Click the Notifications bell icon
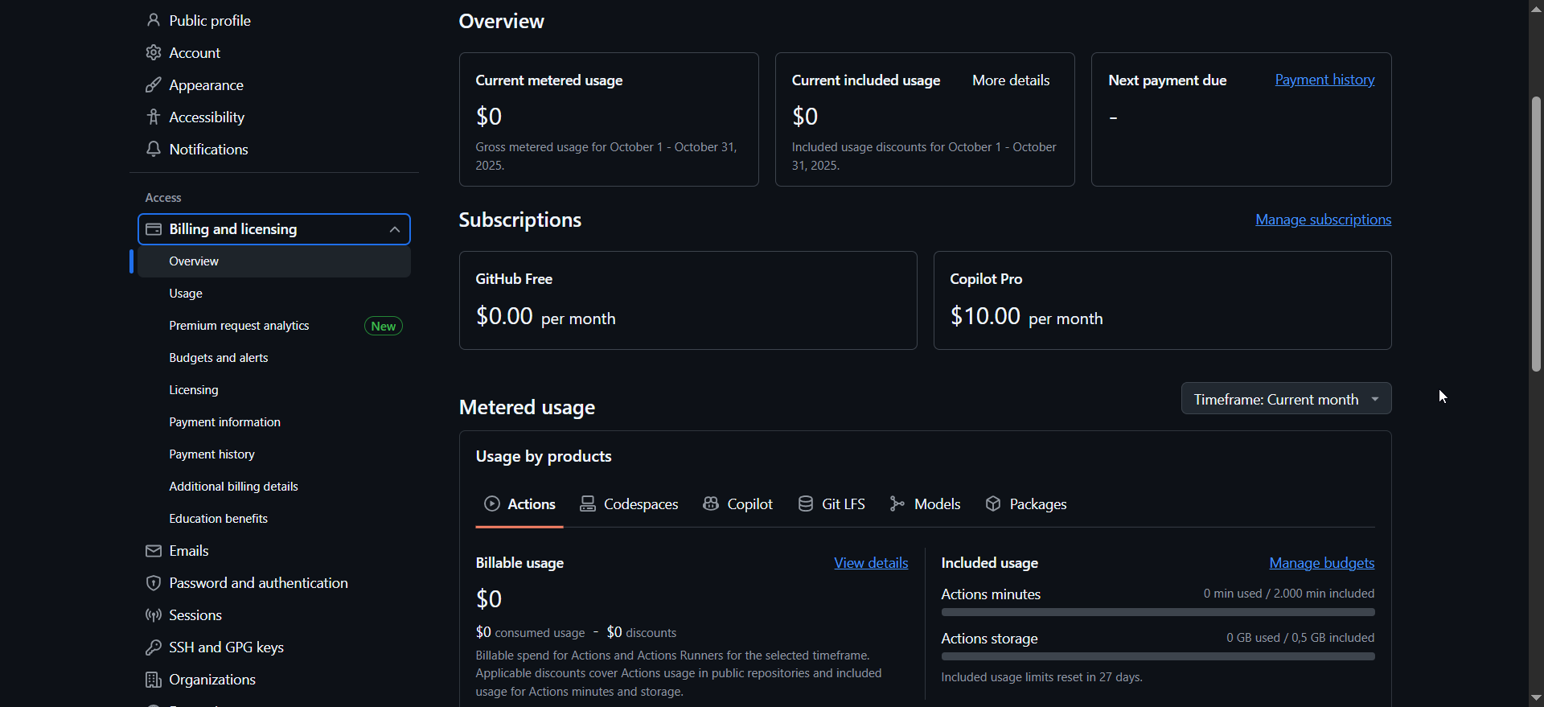 (153, 149)
